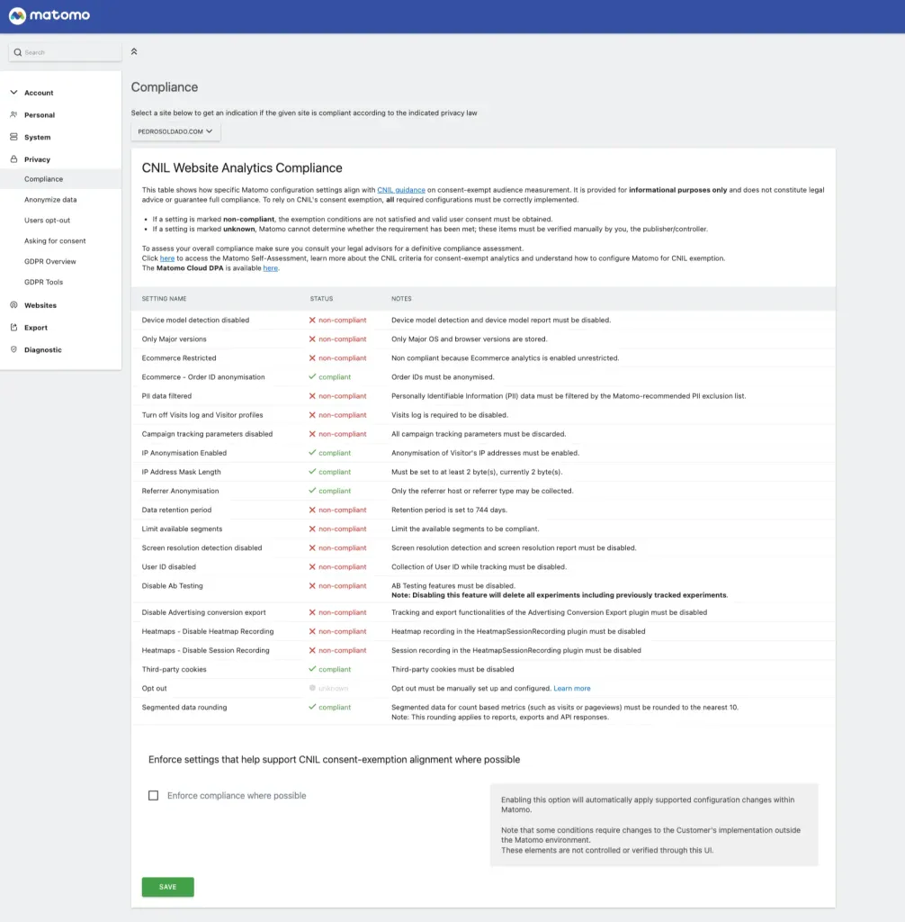Open Diagnostic using its shield icon
This screenshot has height=922, width=905.
[14, 349]
